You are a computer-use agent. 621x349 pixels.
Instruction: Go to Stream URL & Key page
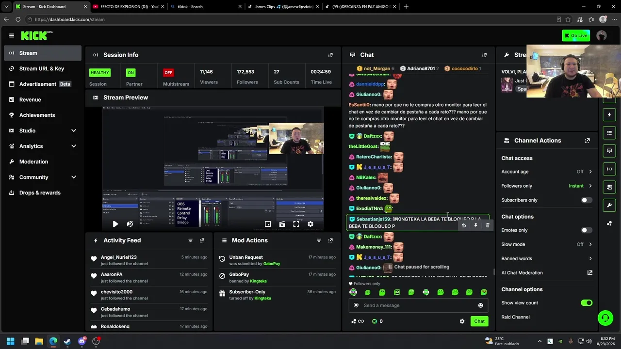point(43,68)
